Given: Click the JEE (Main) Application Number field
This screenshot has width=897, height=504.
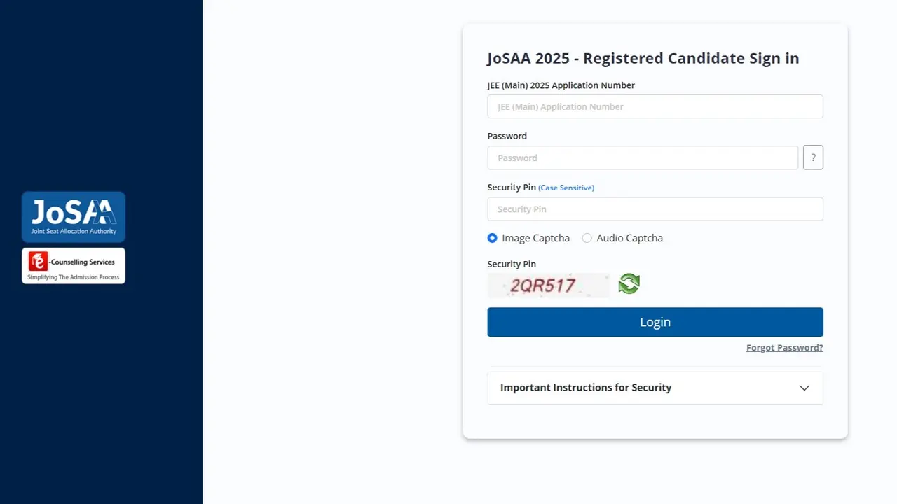Looking at the screenshot, I should 655,106.
